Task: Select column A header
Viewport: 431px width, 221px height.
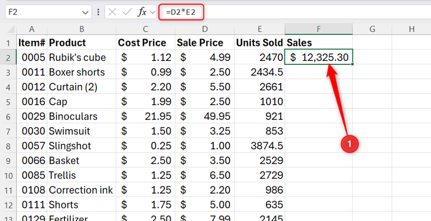Action: click(31, 29)
